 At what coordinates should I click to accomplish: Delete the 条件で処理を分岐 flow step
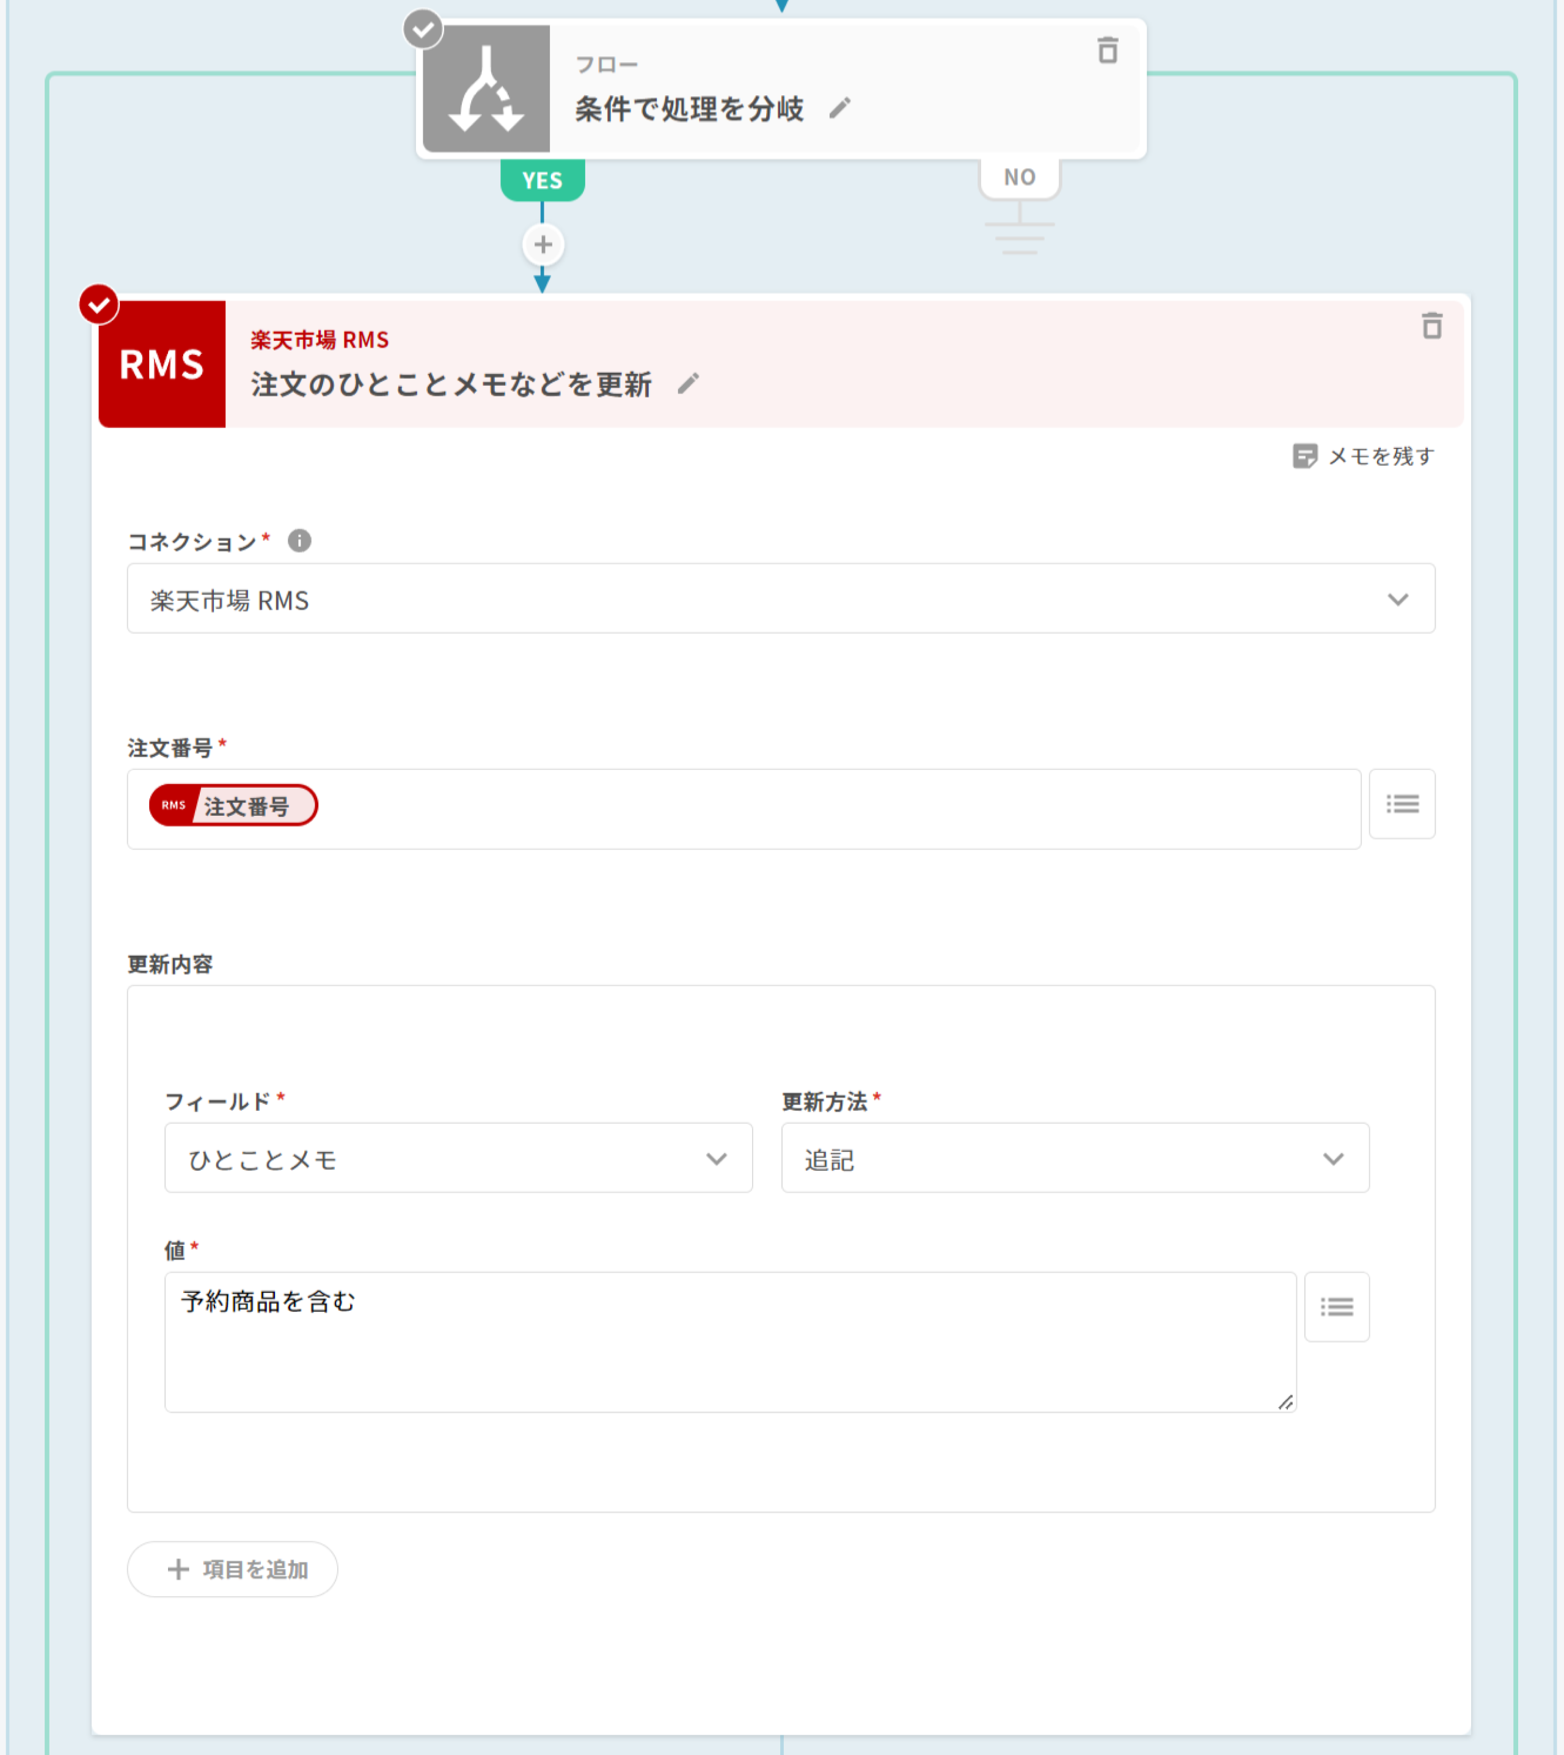(x=1108, y=51)
